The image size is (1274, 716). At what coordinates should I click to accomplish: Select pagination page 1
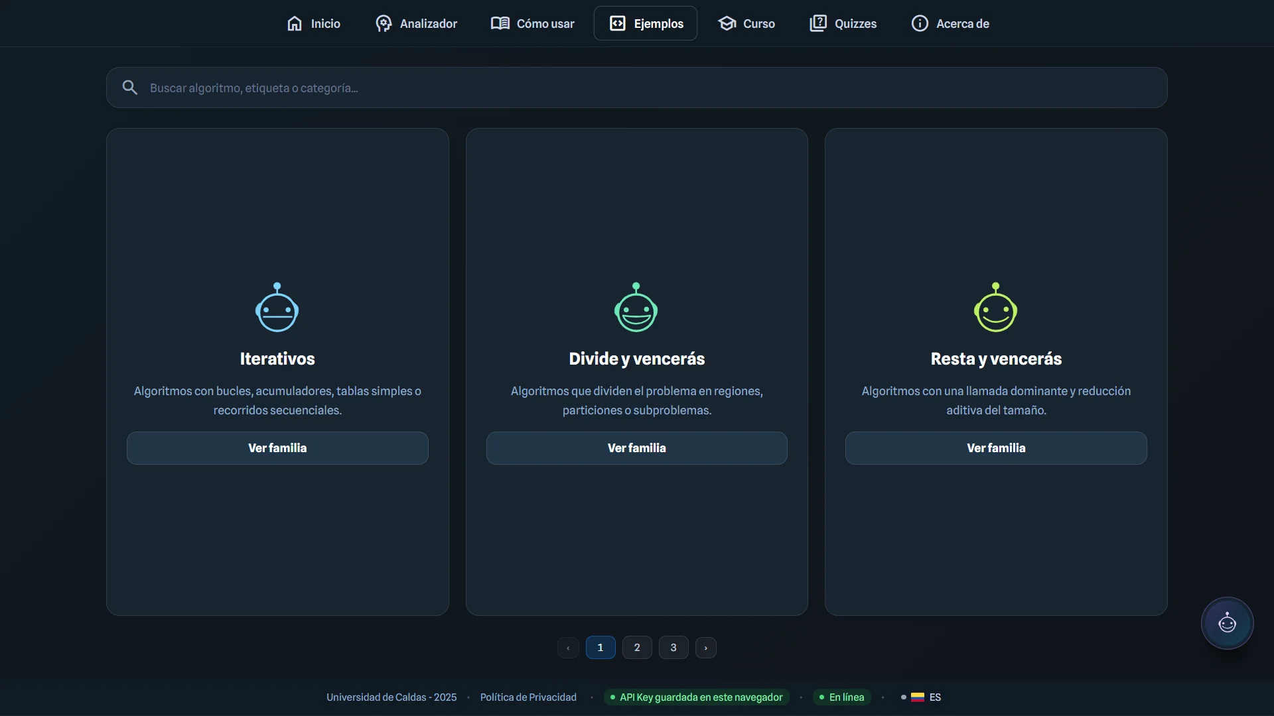pyautogui.click(x=601, y=648)
